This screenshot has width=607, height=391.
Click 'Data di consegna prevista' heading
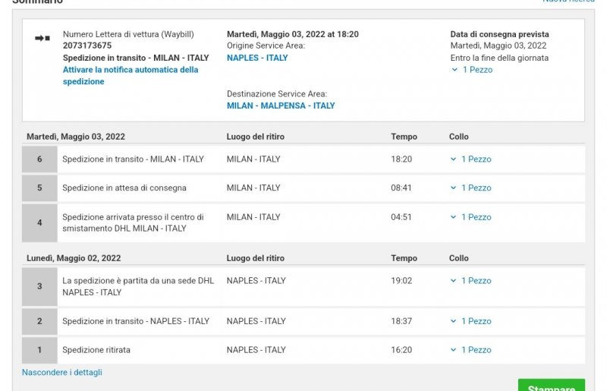(x=499, y=34)
